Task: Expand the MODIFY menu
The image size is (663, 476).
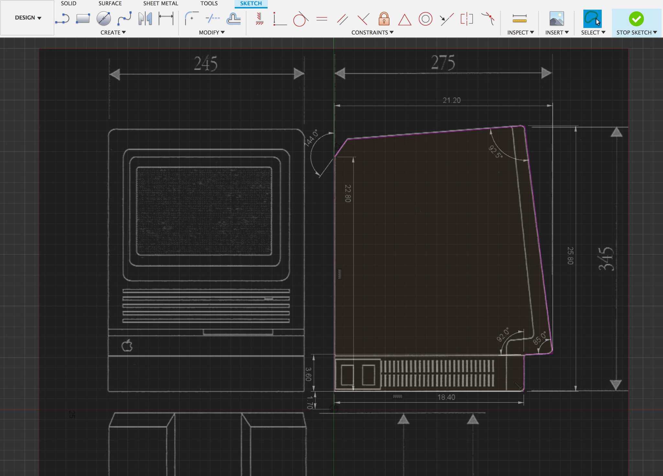Action: 212,32
